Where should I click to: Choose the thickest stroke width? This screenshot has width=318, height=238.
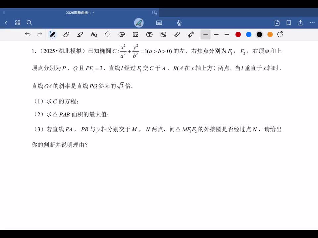coord(227,35)
